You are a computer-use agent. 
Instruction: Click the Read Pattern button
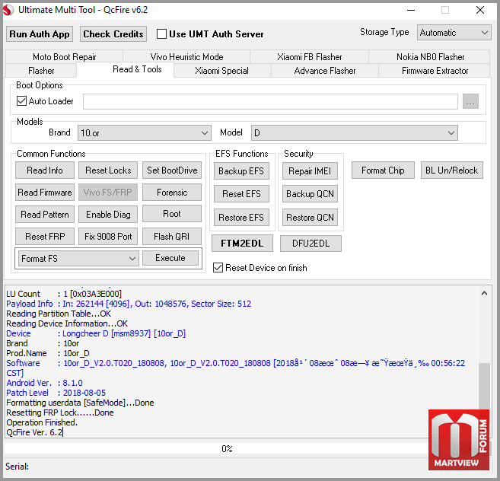45,215
